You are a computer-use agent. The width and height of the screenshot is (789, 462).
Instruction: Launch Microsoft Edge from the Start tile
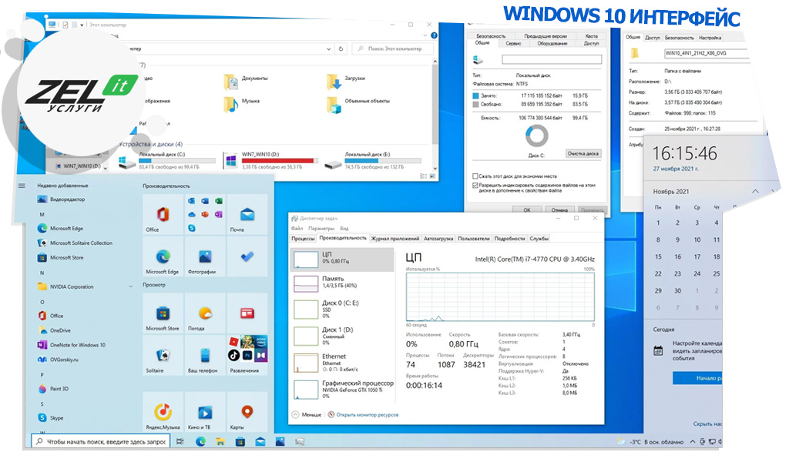click(163, 257)
